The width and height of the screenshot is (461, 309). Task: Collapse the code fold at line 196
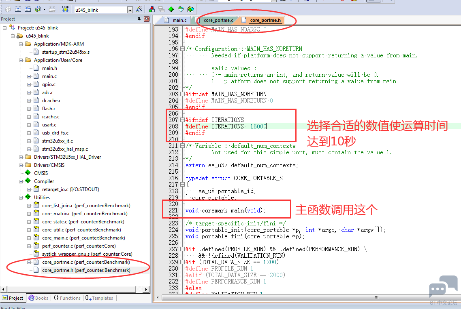pyautogui.click(x=182, y=49)
